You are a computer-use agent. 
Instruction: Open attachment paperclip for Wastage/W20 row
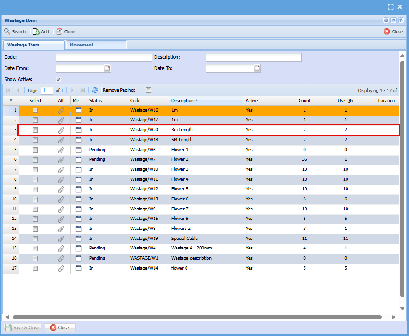(x=61, y=130)
